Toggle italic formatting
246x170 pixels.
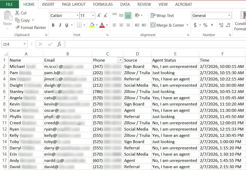point(60,25)
